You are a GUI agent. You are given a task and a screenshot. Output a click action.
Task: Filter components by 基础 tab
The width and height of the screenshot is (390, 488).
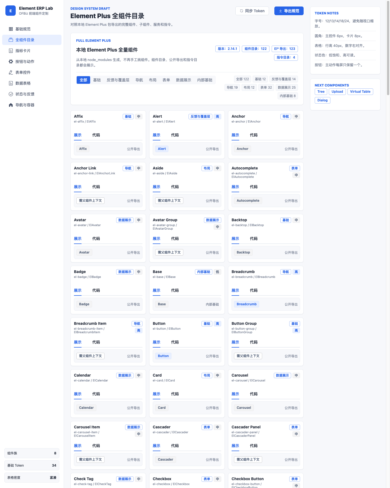coord(97,80)
